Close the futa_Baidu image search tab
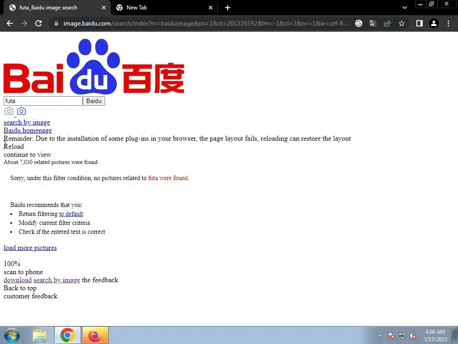Image resolution: width=458 pixels, height=344 pixels. 104,8
